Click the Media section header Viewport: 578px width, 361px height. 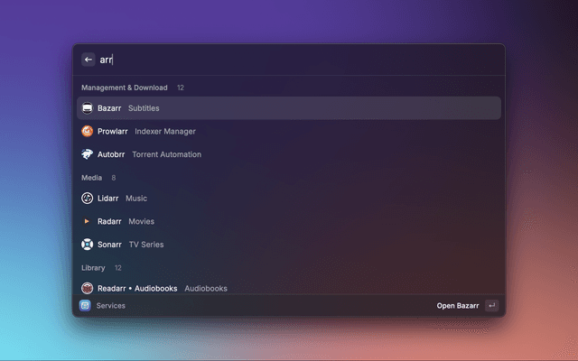click(91, 178)
